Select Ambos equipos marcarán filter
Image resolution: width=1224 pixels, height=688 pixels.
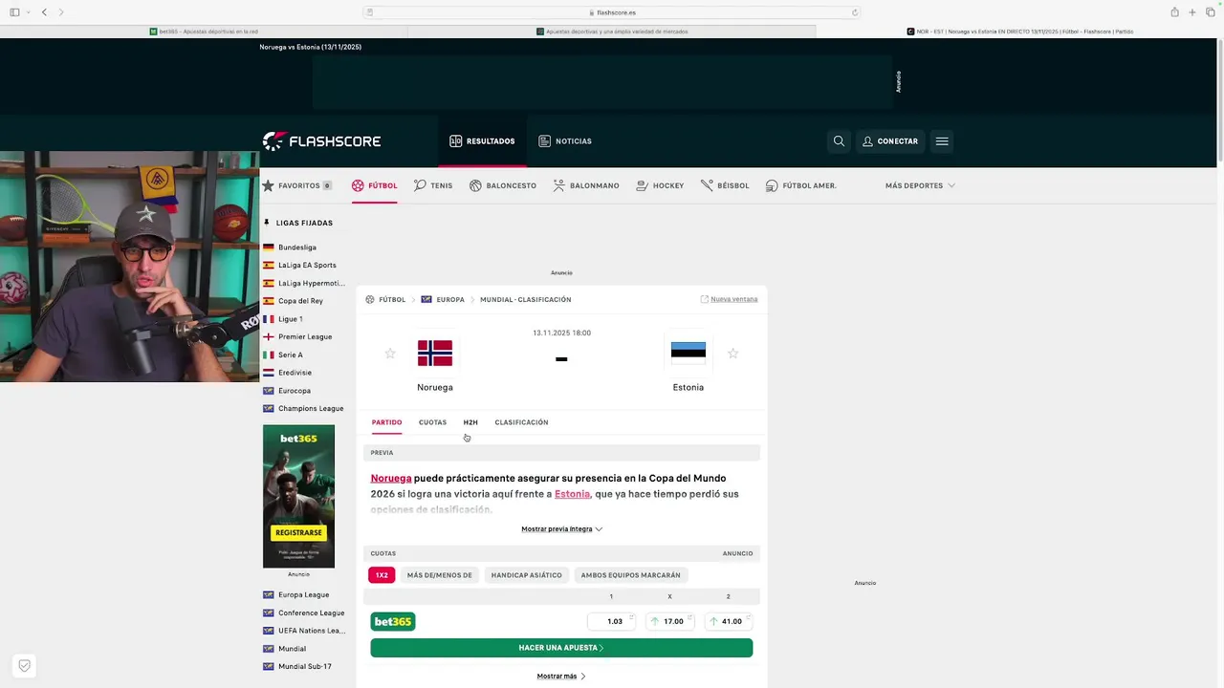click(630, 575)
